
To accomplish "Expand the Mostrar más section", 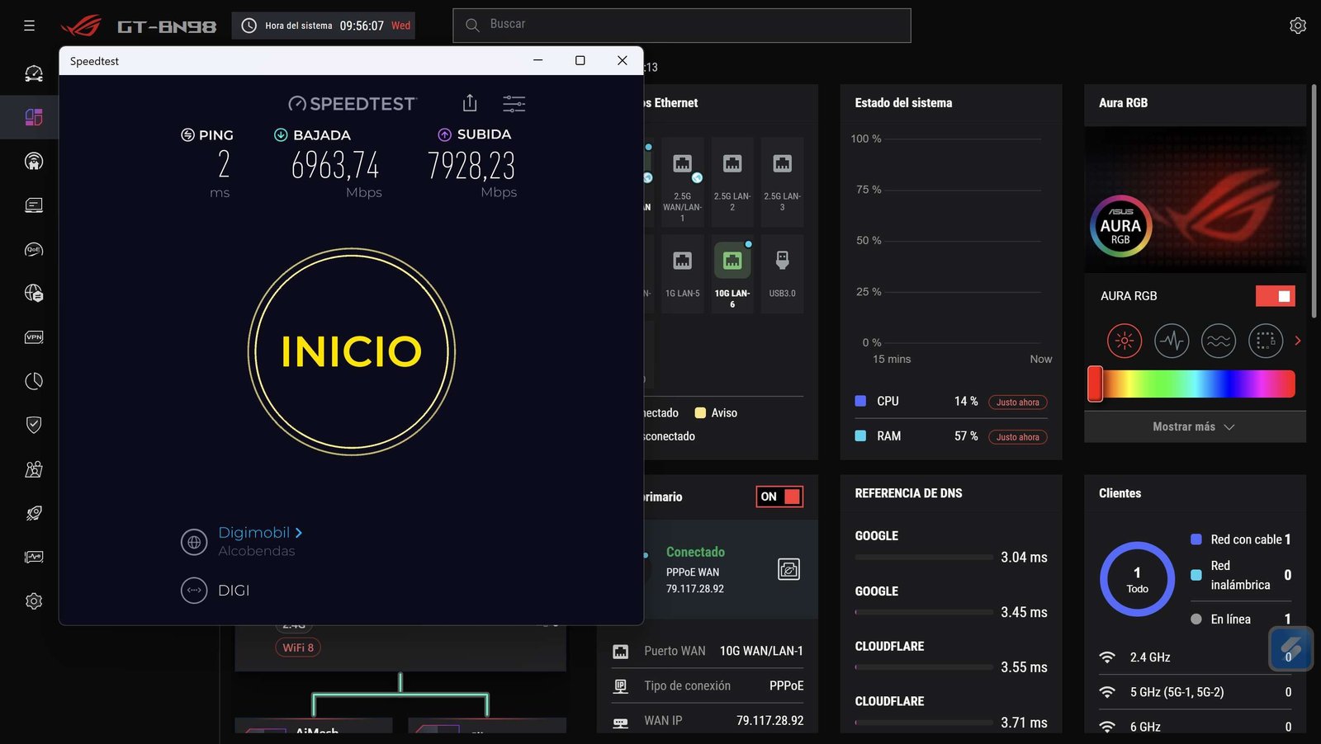I will [x=1195, y=427].
